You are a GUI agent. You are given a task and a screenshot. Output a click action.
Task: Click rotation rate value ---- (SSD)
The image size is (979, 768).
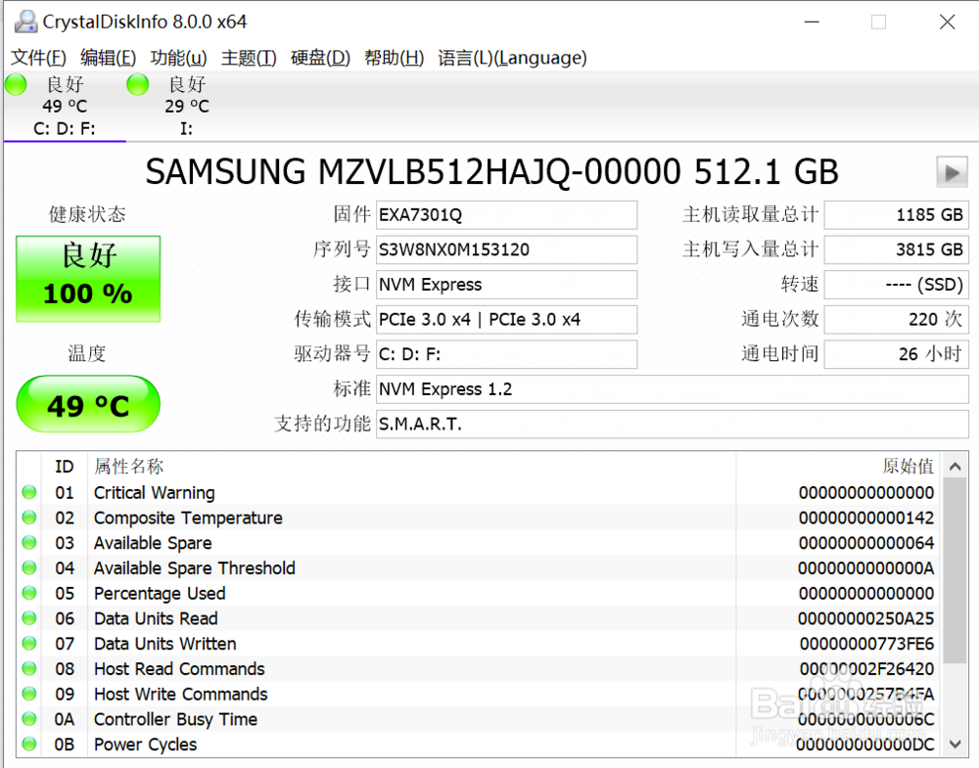897,285
